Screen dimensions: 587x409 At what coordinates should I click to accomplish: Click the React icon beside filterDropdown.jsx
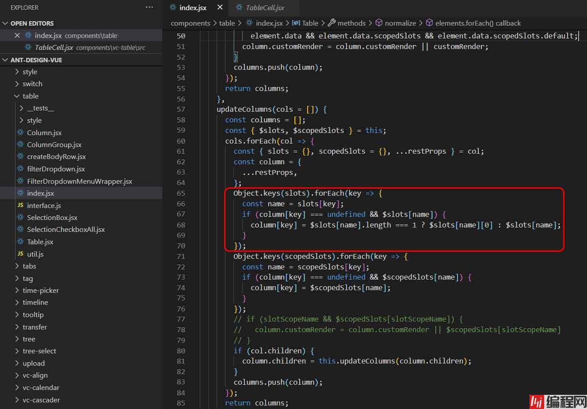click(20, 169)
